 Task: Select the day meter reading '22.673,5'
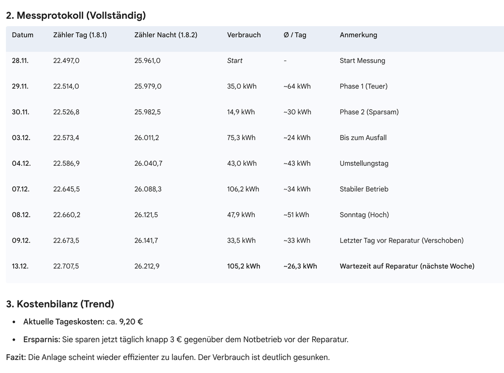[x=66, y=240]
